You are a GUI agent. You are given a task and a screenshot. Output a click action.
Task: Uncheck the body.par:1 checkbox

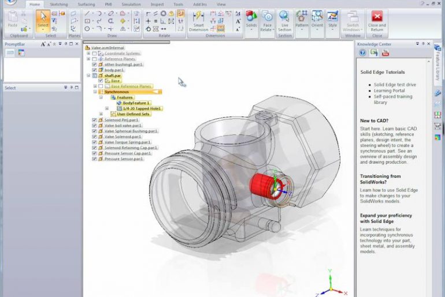(95, 70)
